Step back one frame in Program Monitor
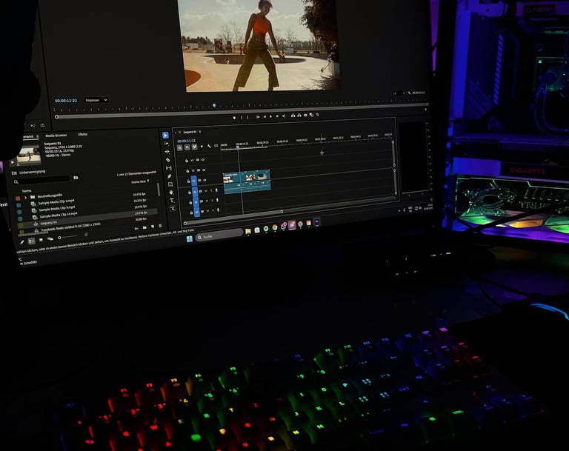Viewport: 569px width, 451px height. (x=264, y=116)
